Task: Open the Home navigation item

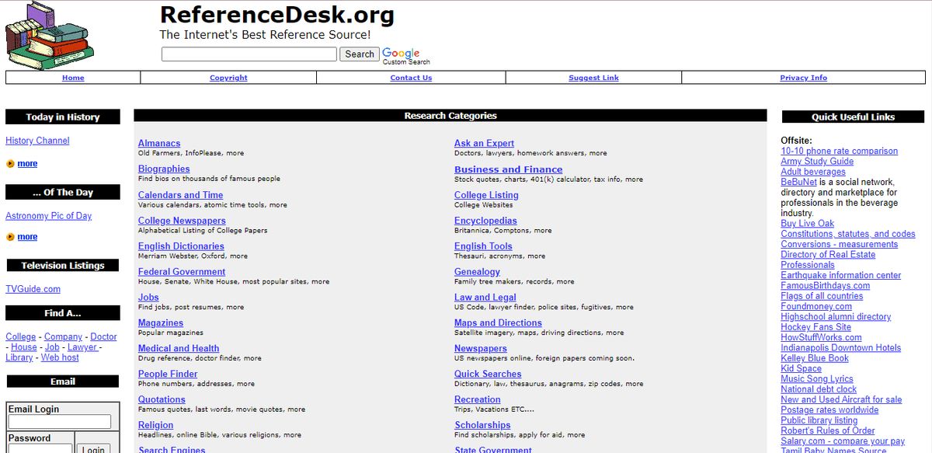Action: 73,77
